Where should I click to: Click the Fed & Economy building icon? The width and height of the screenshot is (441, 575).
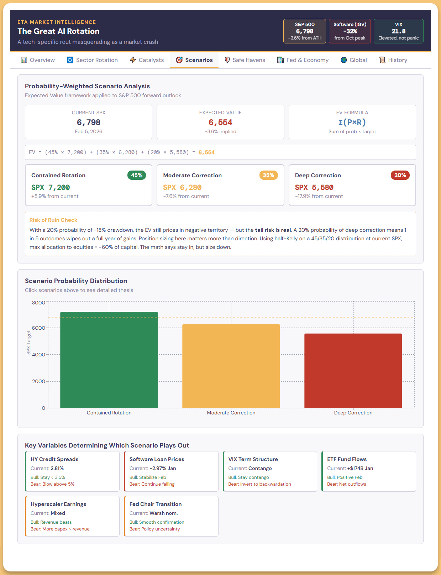click(x=280, y=60)
